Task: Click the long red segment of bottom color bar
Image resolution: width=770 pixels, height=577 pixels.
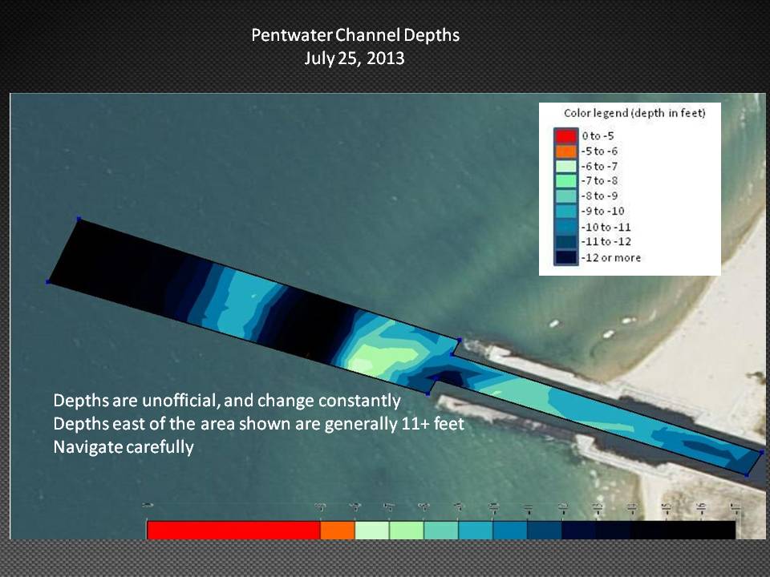Action: pos(233,530)
